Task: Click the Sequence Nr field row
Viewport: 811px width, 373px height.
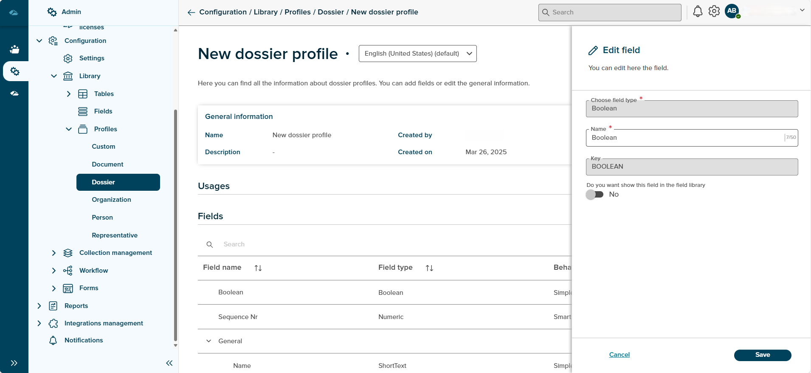Action: point(385,317)
